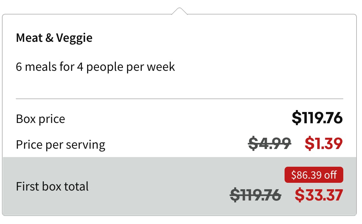Click the word "serving" in the price label
Viewport: 362px width, 224px height.
(85, 145)
